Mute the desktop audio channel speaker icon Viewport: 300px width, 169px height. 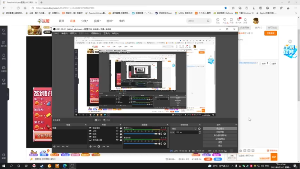(160, 143)
